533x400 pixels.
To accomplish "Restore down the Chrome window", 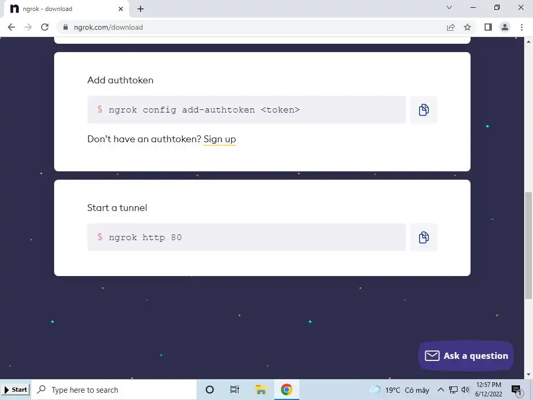I will (x=497, y=7).
